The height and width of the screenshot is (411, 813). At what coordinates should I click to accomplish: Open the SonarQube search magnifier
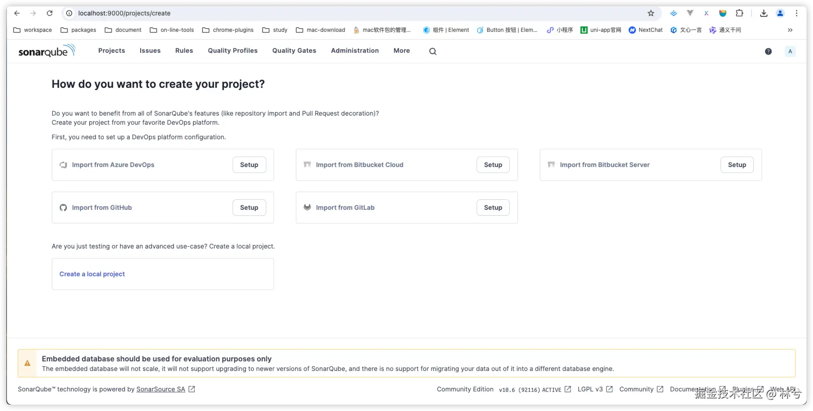tap(433, 51)
